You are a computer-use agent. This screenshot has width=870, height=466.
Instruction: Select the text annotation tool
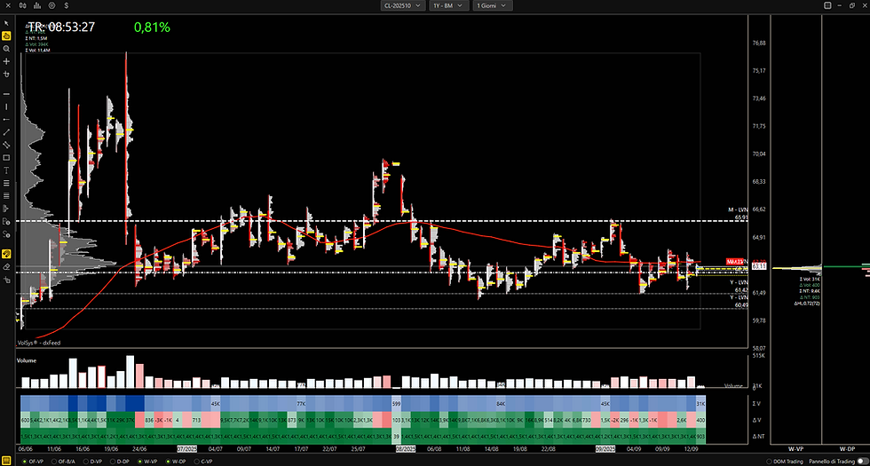tap(6, 170)
